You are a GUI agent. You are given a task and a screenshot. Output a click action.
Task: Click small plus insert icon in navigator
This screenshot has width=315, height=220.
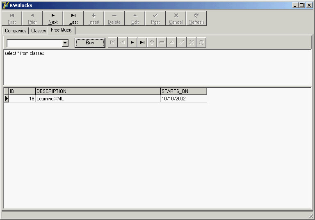(152, 43)
